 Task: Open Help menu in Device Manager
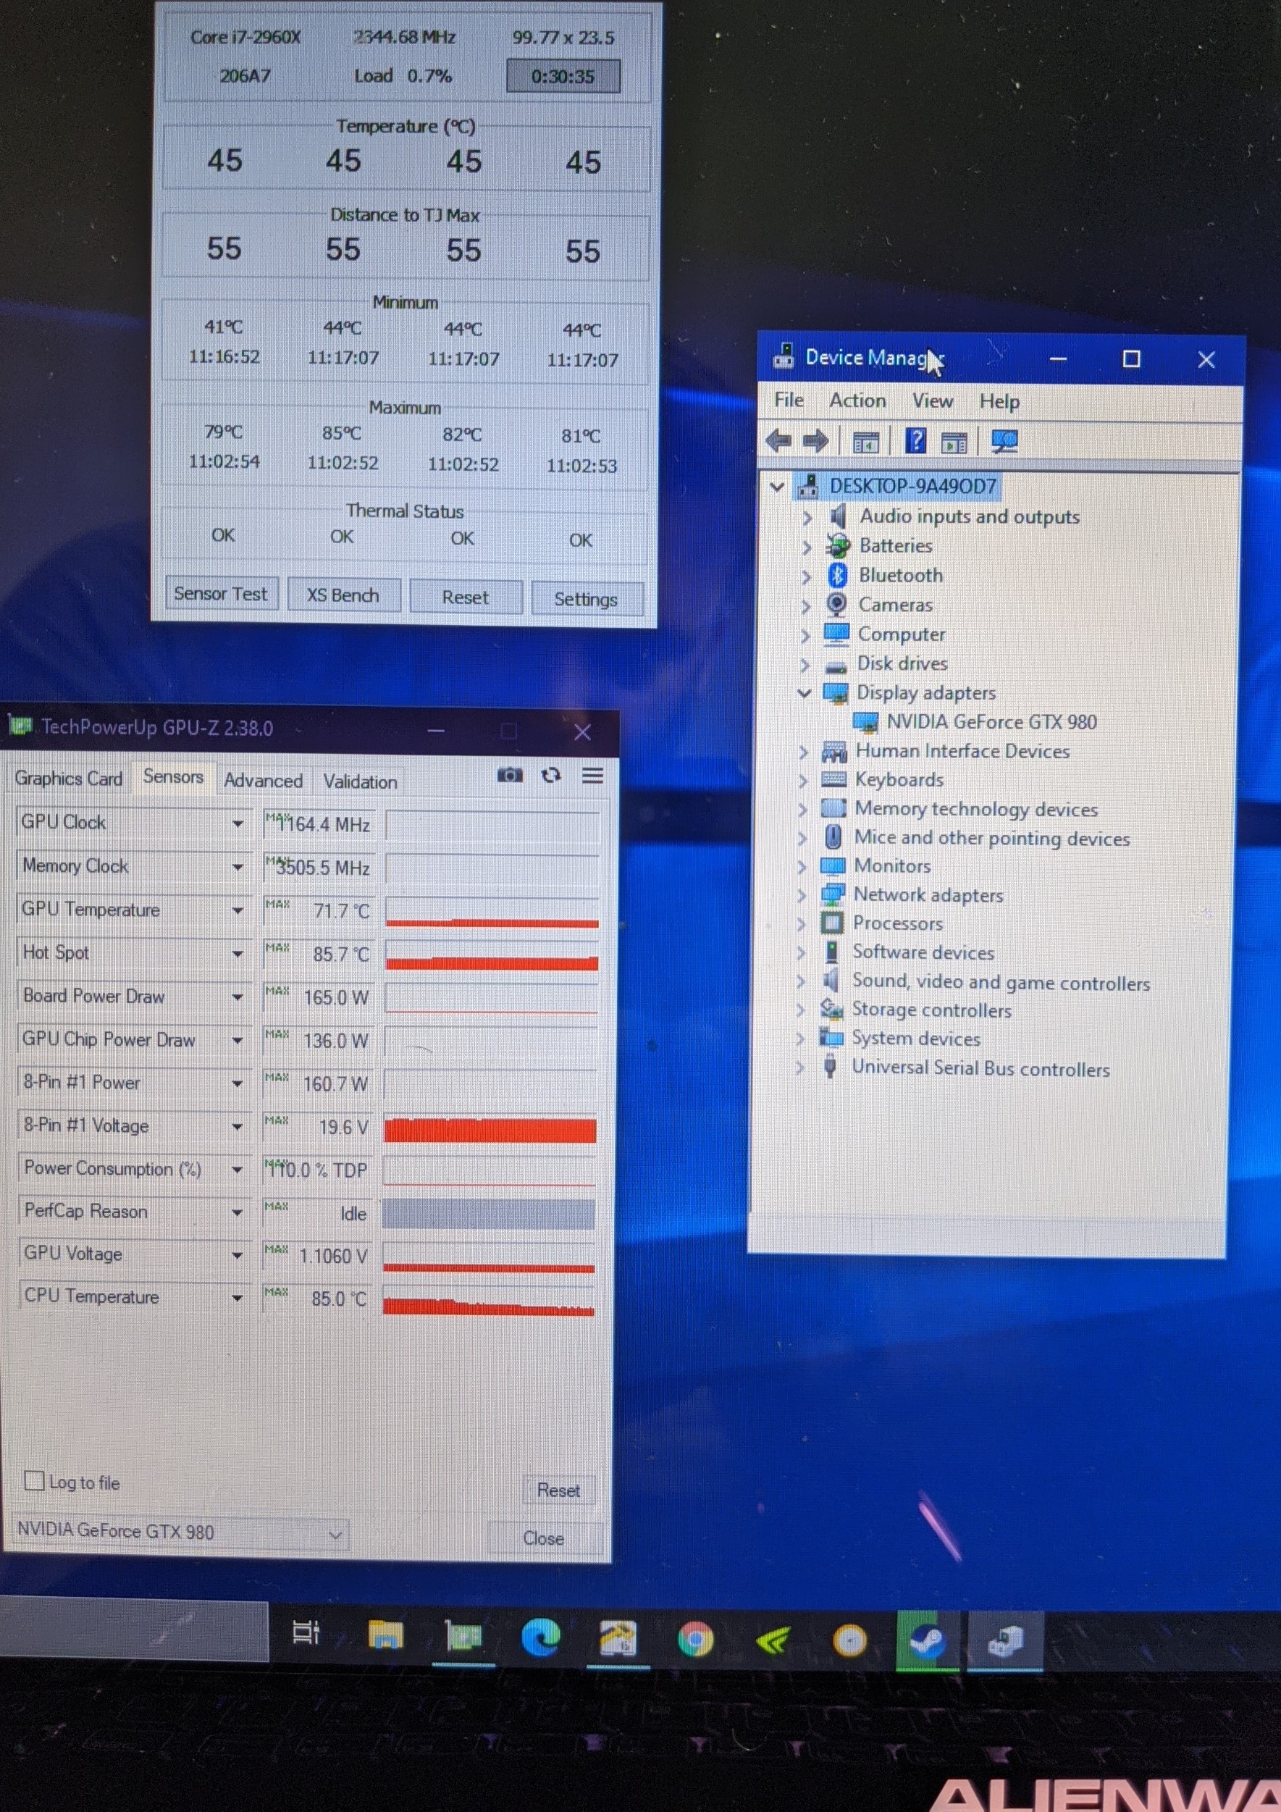(999, 403)
